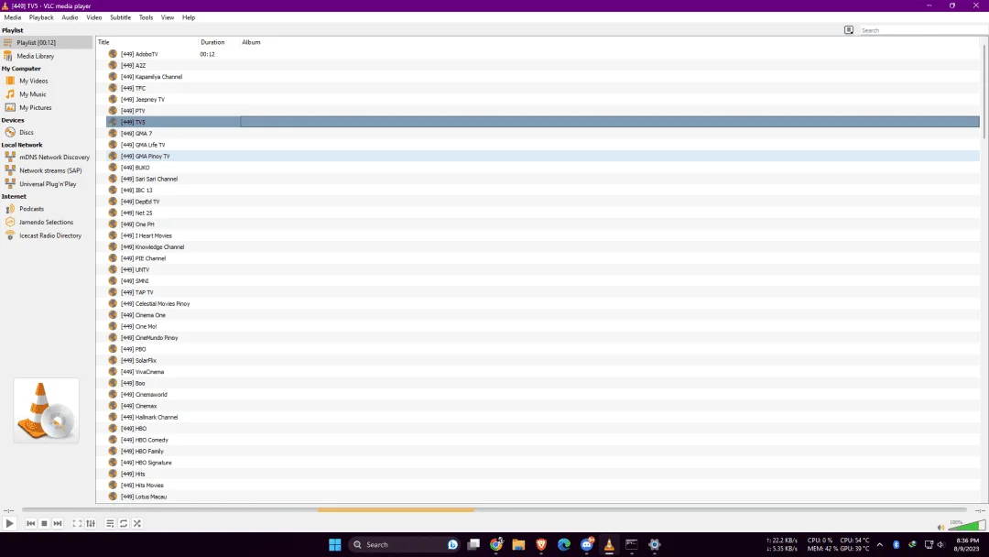989x557 pixels.
Task: Open the Windows Start menu
Action: (x=335, y=545)
